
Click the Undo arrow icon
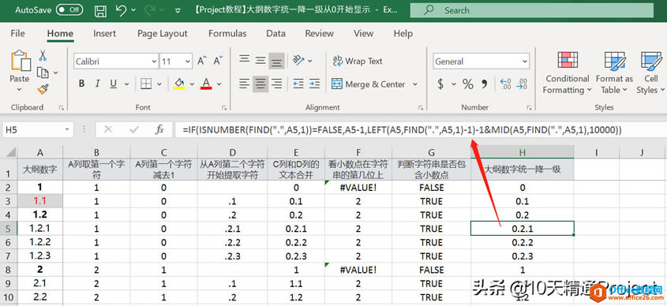[121, 10]
